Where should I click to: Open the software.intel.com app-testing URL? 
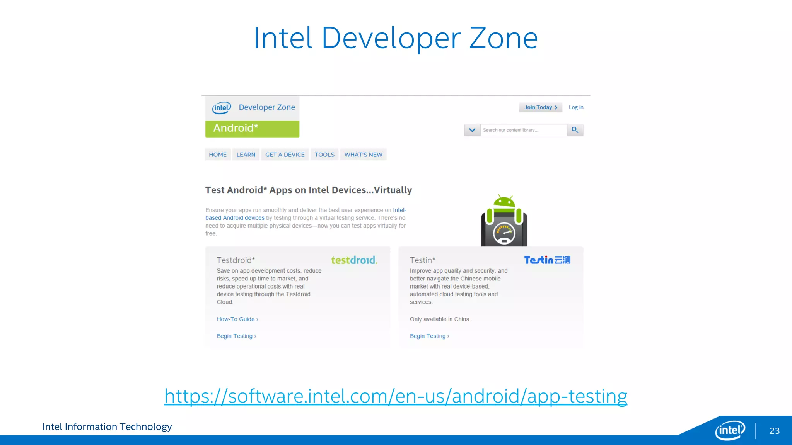tap(396, 396)
